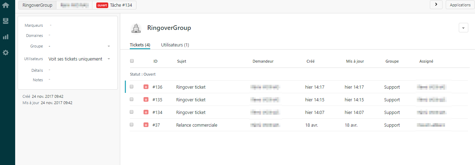This screenshot has height=165, width=475.
Task: Click the Support group cell of #136
Action: [392, 87]
